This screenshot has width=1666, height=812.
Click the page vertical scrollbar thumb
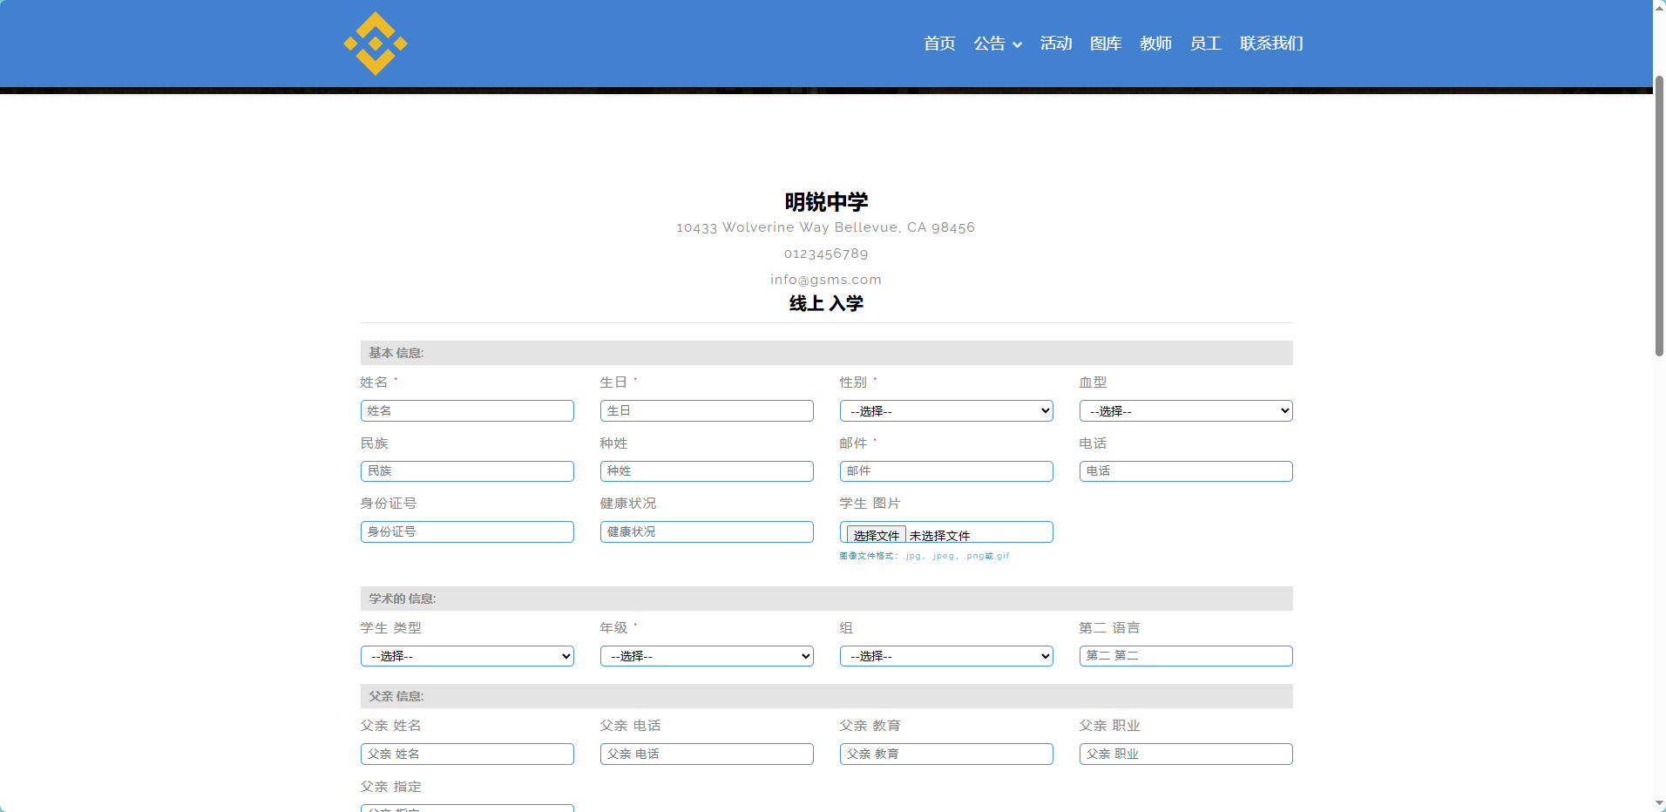[1659, 218]
